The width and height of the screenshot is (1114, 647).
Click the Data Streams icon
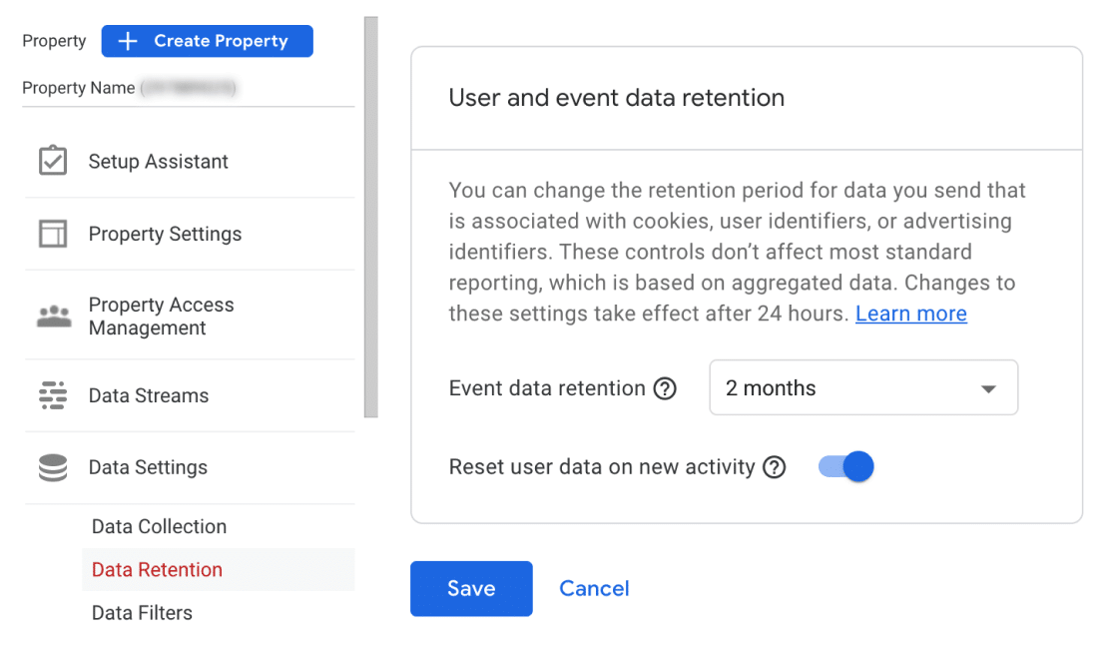tap(53, 395)
